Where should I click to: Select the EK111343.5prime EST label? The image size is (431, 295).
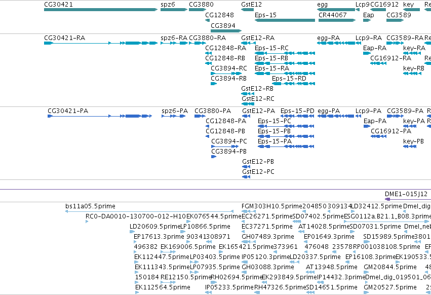tap(162, 267)
